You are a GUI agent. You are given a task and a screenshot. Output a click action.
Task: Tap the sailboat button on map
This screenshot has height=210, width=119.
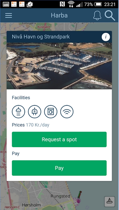(x=110, y=202)
